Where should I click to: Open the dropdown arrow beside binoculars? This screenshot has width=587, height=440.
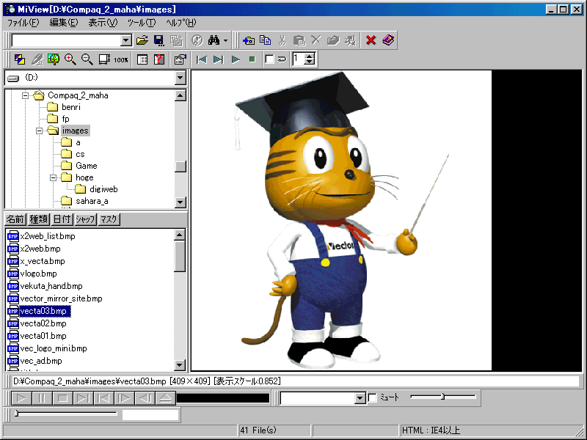pyautogui.click(x=225, y=40)
